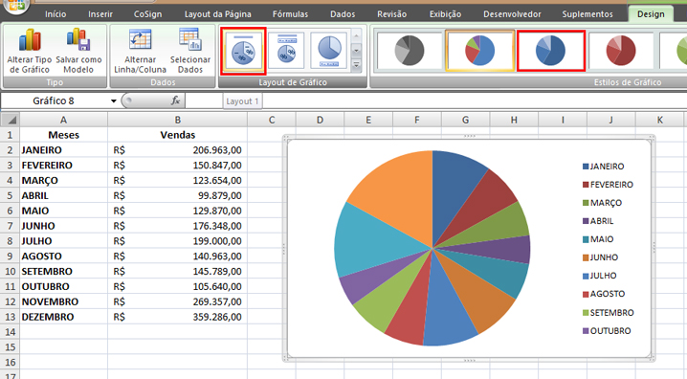Select the third chart layout thumbnail
The height and width of the screenshot is (379, 687).
[329, 51]
